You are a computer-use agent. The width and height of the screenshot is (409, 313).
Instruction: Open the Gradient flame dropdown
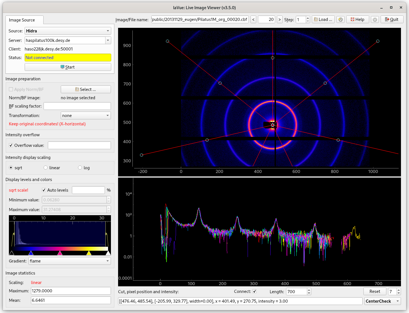pyautogui.click(x=69, y=261)
